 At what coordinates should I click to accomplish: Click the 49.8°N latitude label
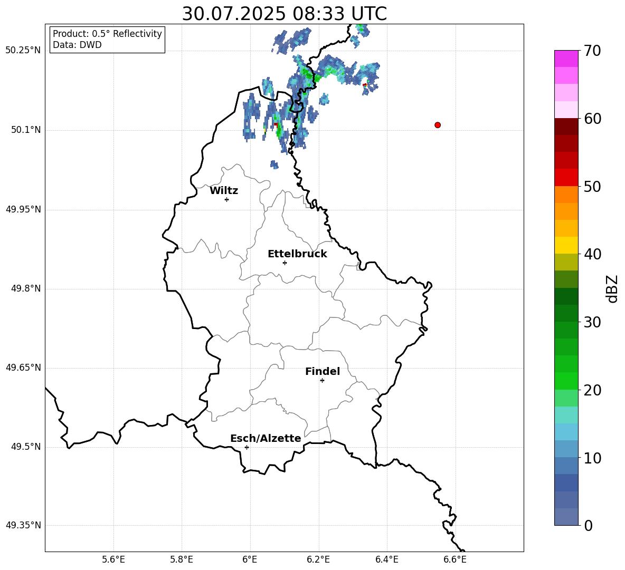pyautogui.click(x=26, y=288)
